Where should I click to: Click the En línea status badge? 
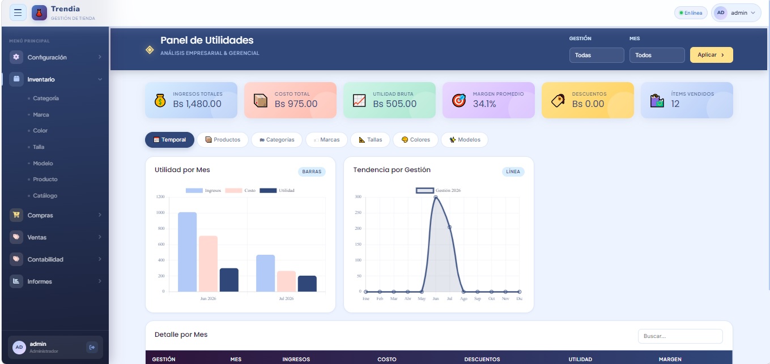tap(691, 12)
